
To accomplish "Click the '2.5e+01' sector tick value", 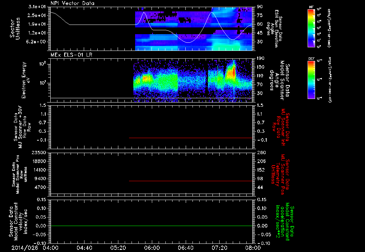I will click(37, 16).
